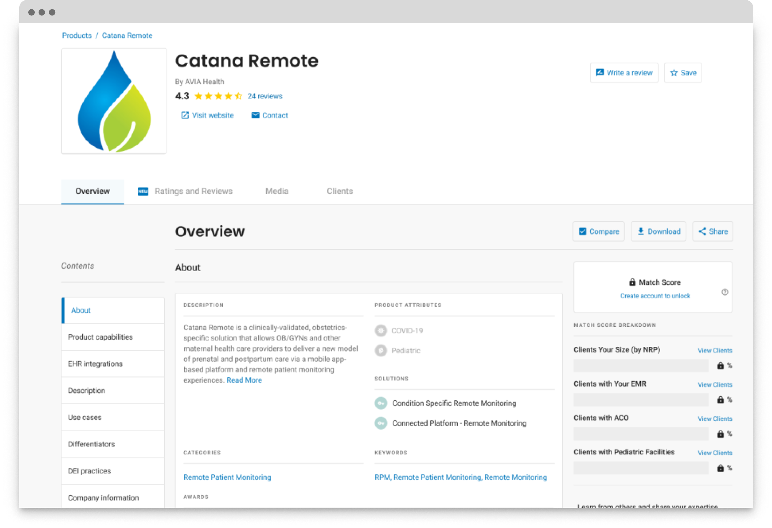772x528 pixels.
Task: Click the Match Score help question icon
Action: [724, 292]
